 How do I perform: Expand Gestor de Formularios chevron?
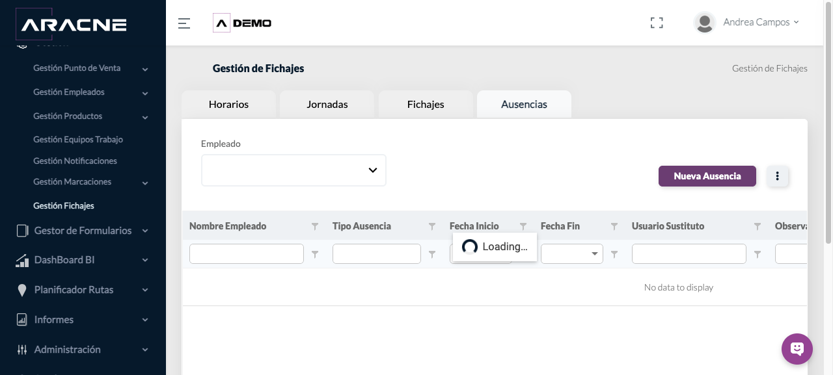[145, 231]
